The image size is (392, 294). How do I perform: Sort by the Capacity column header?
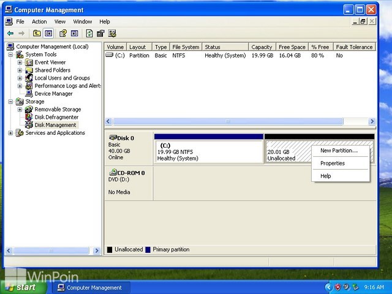tap(262, 47)
